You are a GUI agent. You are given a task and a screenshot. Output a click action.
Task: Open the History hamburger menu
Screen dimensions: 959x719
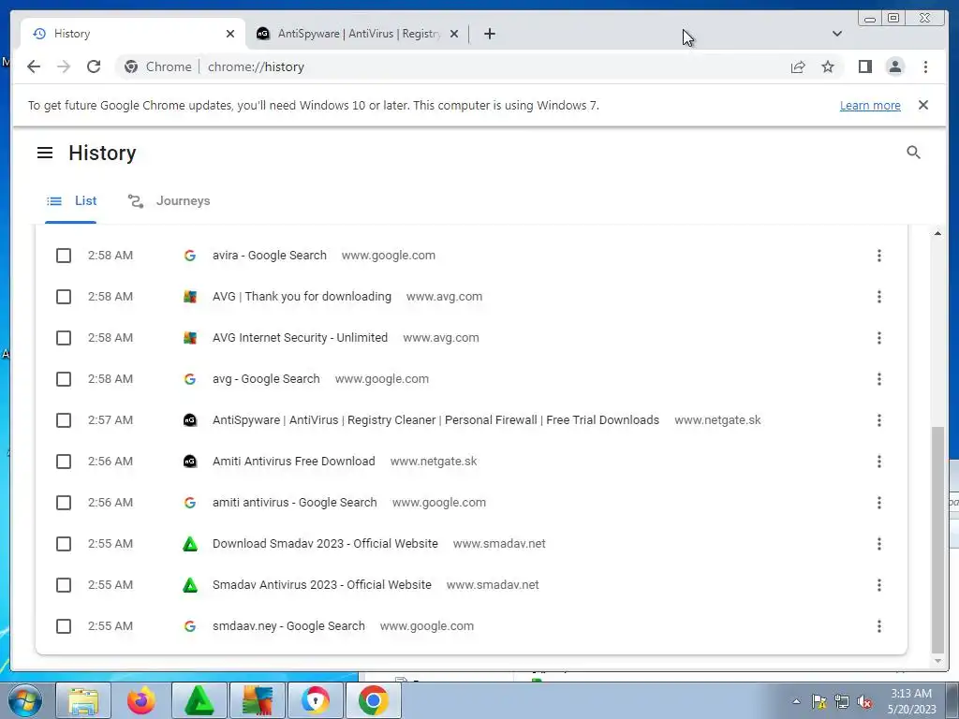pos(45,153)
